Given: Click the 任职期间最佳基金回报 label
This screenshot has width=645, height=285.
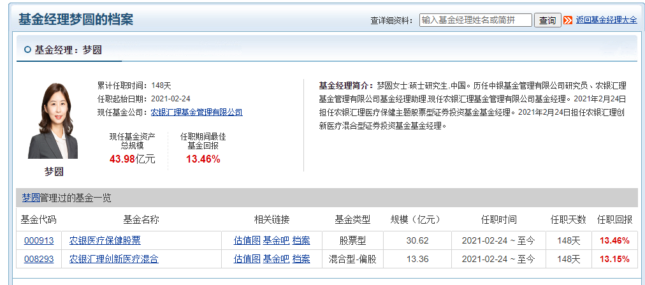Looking at the screenshot, I should point(203,141).
